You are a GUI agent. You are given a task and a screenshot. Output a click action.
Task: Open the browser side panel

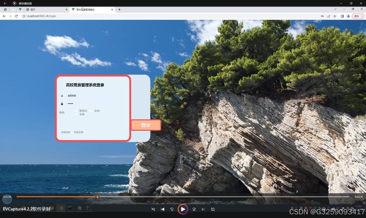[342, 16]
